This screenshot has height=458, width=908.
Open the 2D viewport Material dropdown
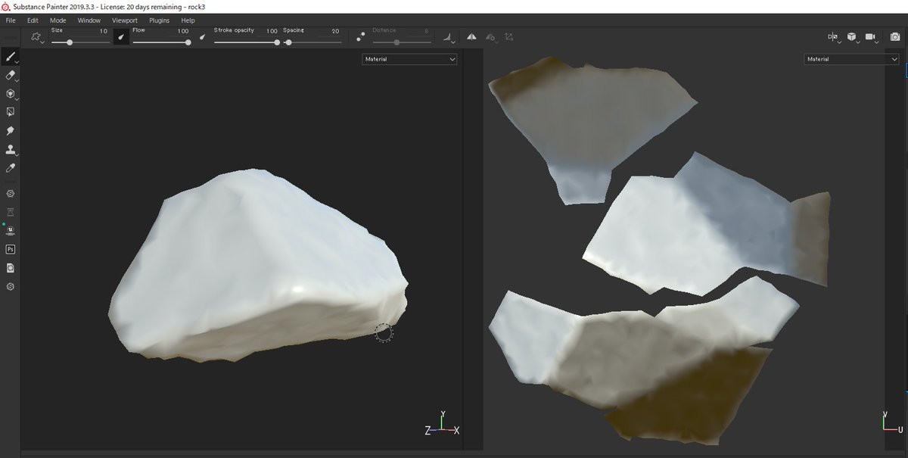click(851, 59)
